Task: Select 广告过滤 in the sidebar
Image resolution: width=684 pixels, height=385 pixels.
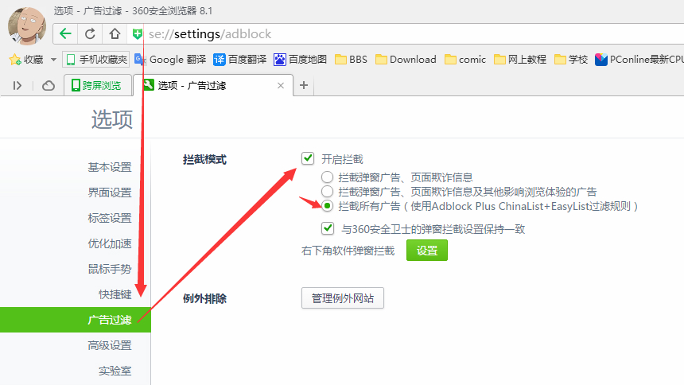Action: point(76,320)
